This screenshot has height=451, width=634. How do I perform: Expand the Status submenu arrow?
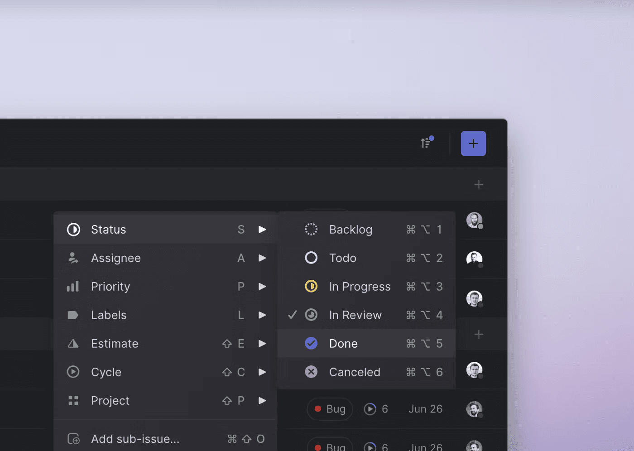(x=262, y=229)
